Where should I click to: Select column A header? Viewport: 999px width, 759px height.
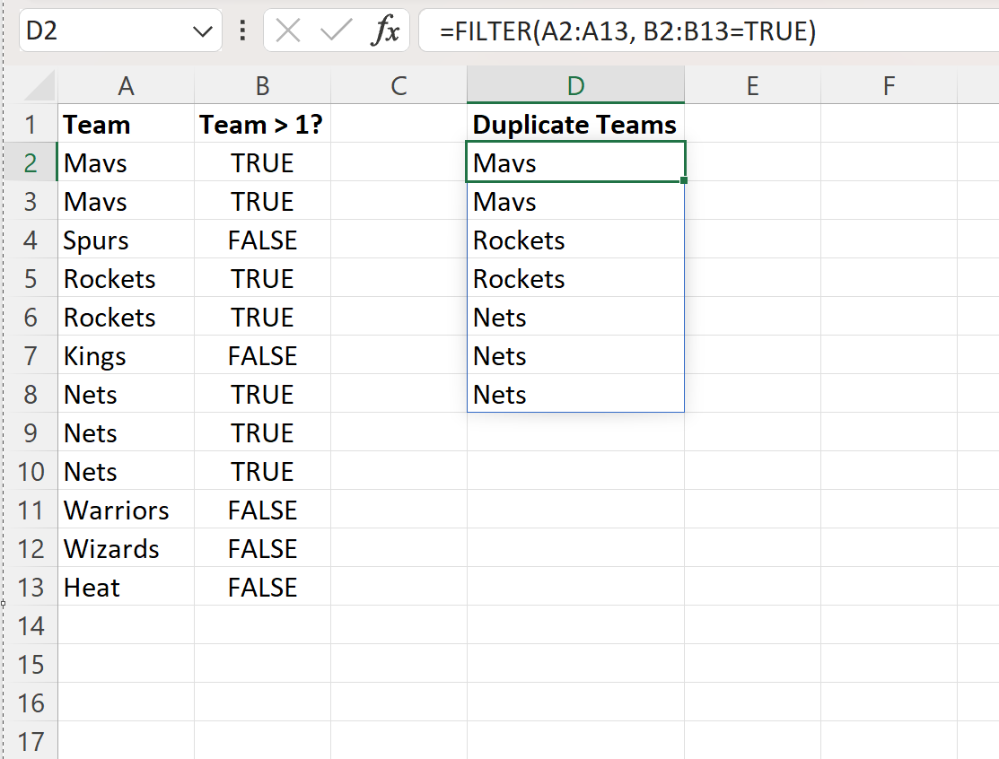pos(127,85)
